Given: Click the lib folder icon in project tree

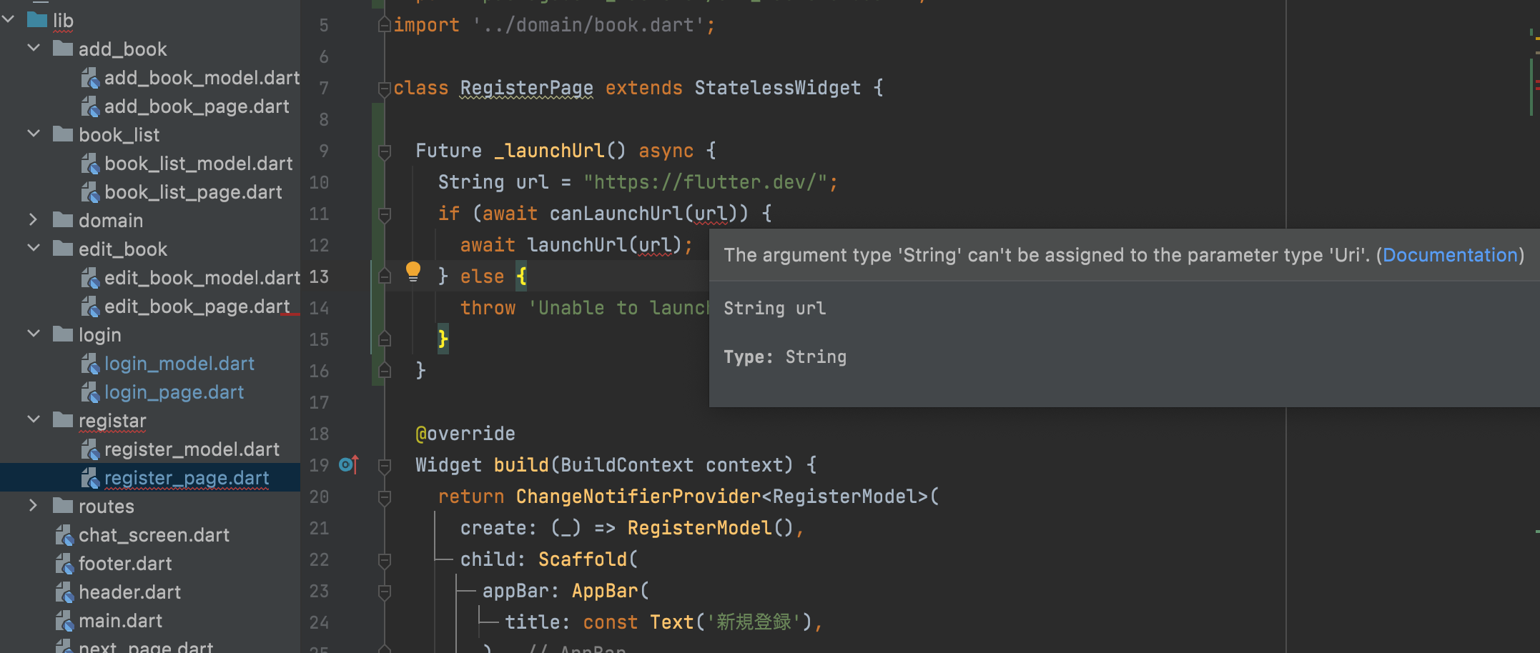Looking at the screenshot, I should point(36,20).
